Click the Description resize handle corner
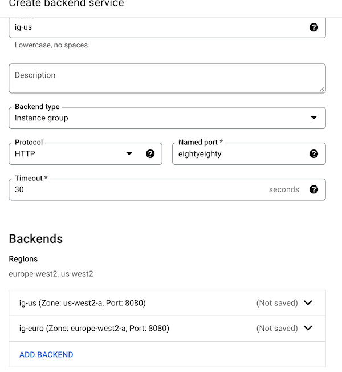 pos(322,90)
